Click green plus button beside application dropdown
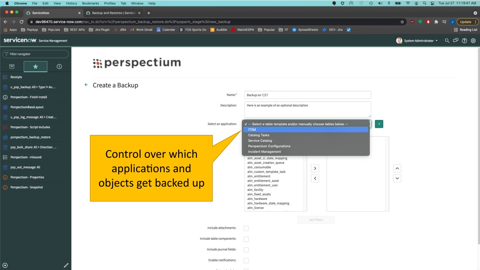480x270 pixels. 379,124
